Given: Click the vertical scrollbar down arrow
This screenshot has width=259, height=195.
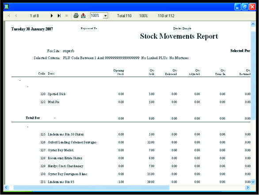Looking at the screenshot, I should [253, 182].
